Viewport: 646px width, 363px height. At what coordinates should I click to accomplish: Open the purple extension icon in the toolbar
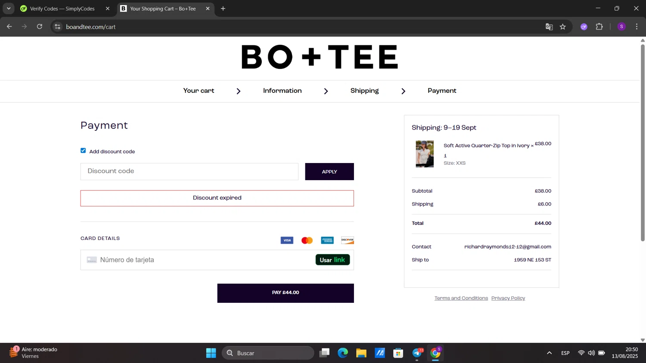click(x=584, y=27)
